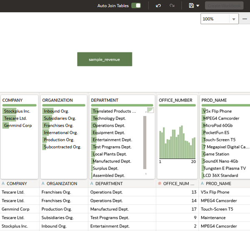Click the OFFICE_NUMBER tile title
Screen dimensions: 250x231
pyautogui.click(x=175, y=100)
